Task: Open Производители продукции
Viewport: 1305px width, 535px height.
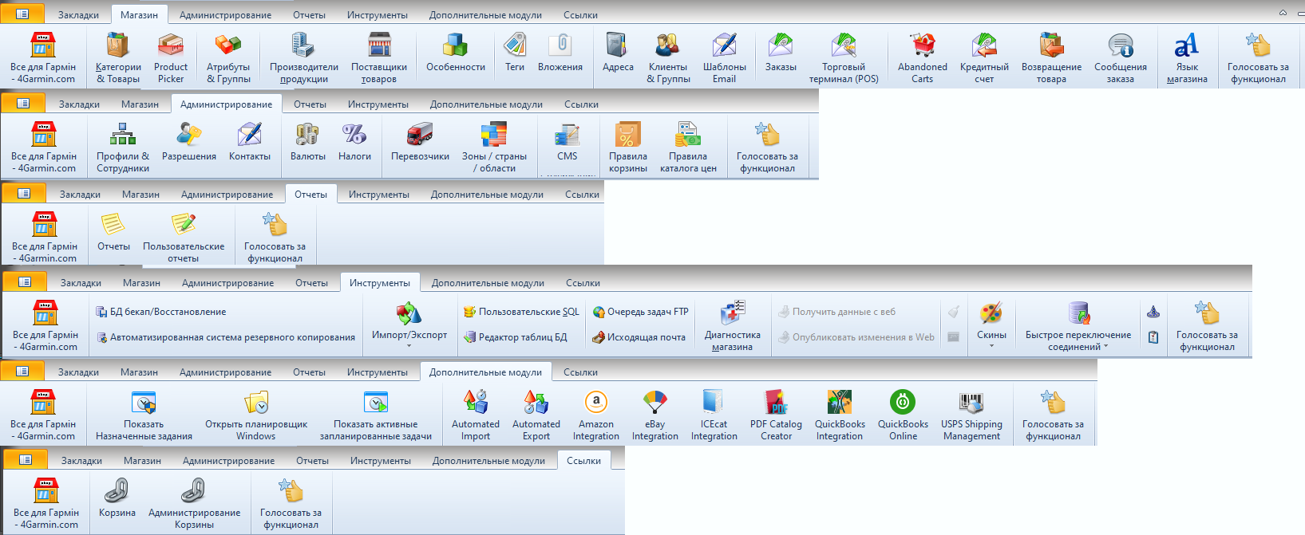Action: point(303,58)
